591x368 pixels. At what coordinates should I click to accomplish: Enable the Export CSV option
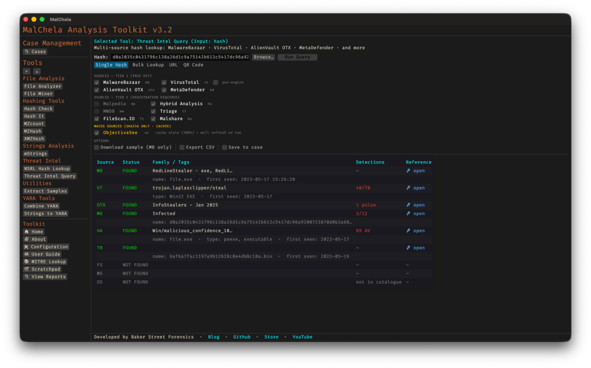(182, 147)
